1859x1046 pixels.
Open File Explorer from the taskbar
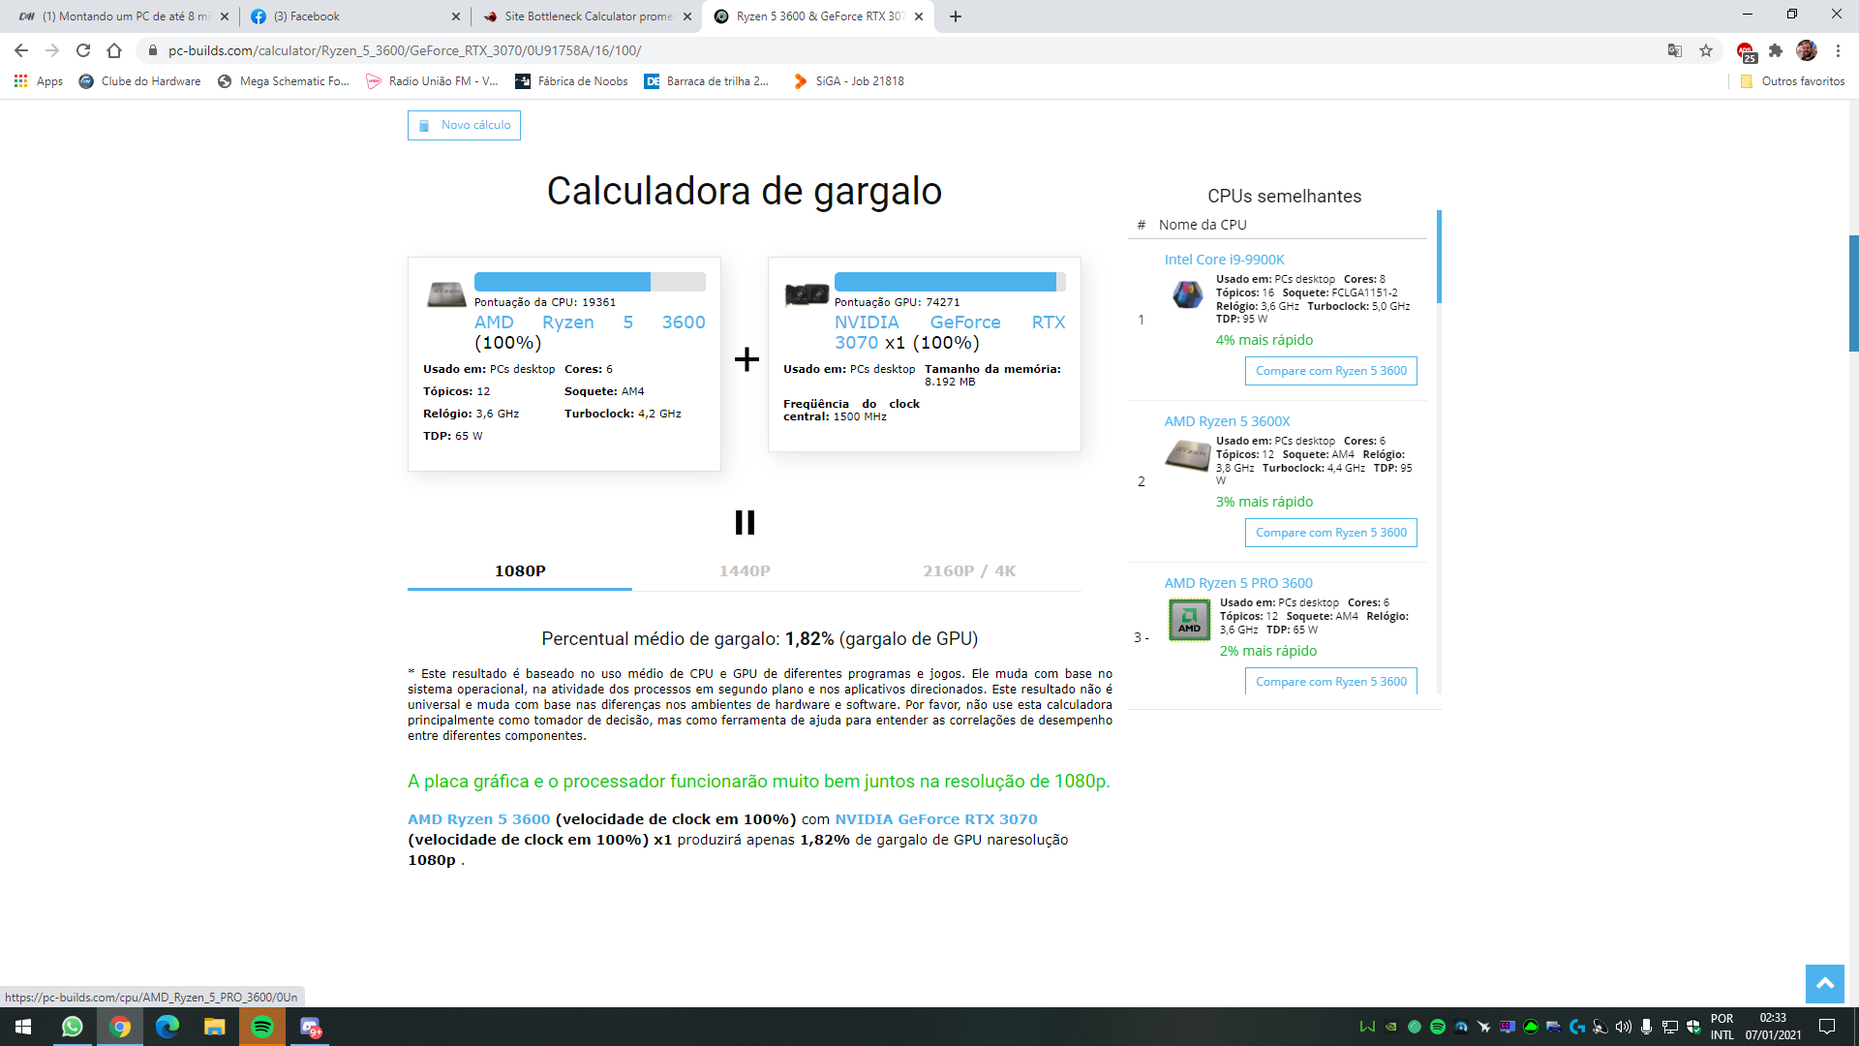click(215, 1027)
